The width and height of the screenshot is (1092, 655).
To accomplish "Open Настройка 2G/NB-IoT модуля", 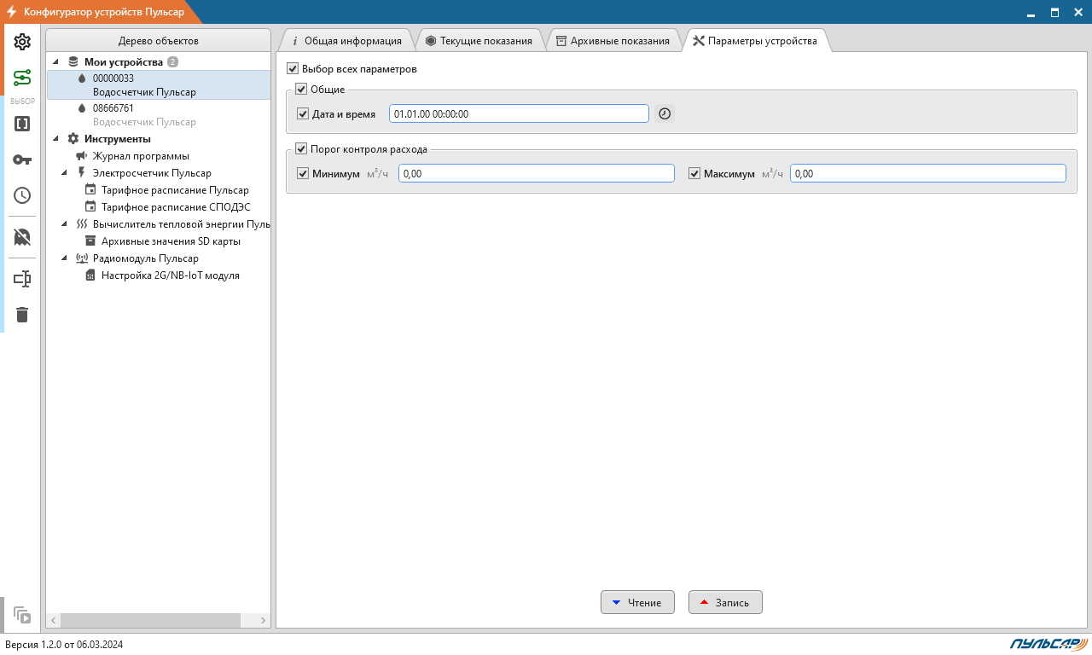I will click(x=171, y=275).
